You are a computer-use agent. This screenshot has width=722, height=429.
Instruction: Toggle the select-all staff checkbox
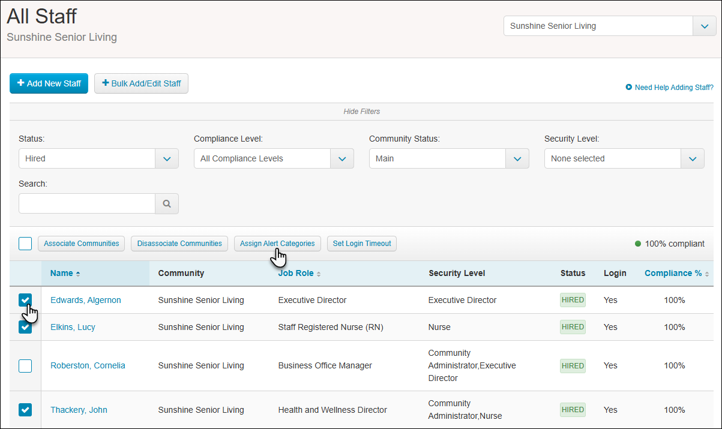click(x=25, y=244)
